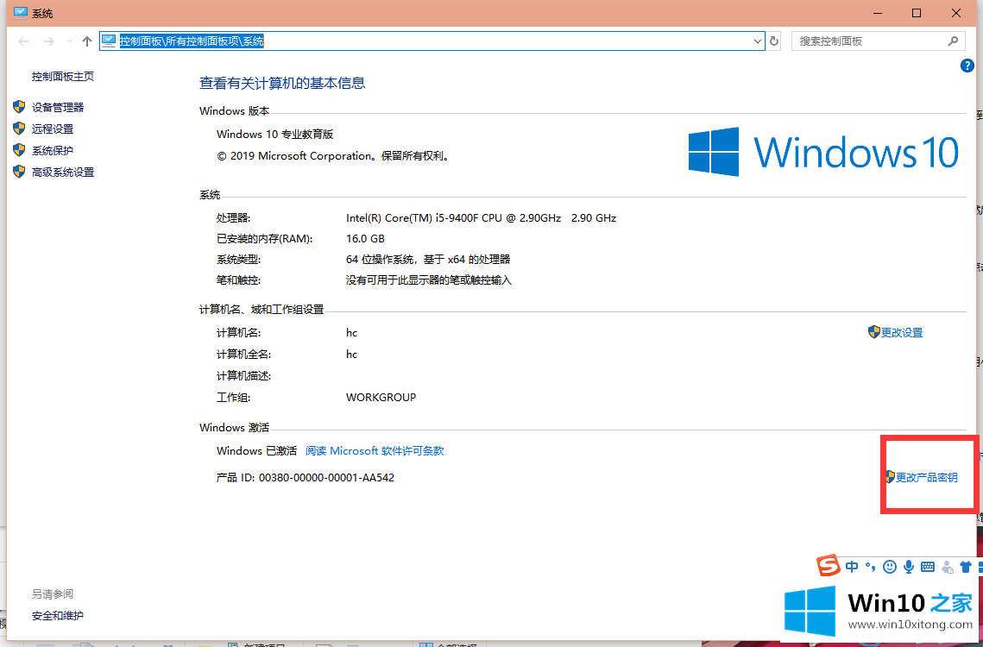
Task: Expand the address bar history dropdown
Action: coord(758,41)
